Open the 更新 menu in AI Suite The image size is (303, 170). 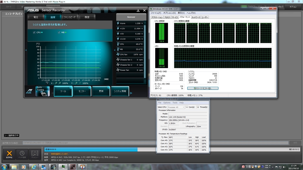pyautogui.click(x=101, y=91)
